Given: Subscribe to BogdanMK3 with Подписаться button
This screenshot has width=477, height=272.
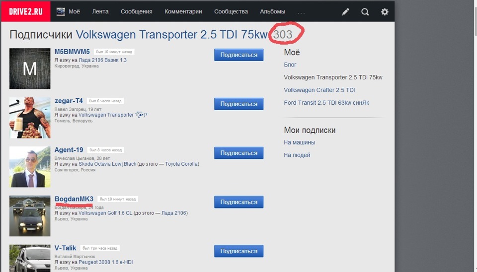Looking at the screenshot, I should 239,202.
